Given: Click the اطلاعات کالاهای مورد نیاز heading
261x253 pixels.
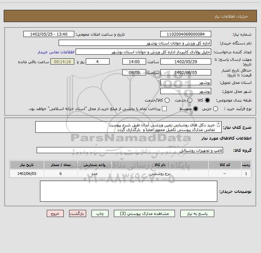Looking at the screenshot, I should (226, 138).
